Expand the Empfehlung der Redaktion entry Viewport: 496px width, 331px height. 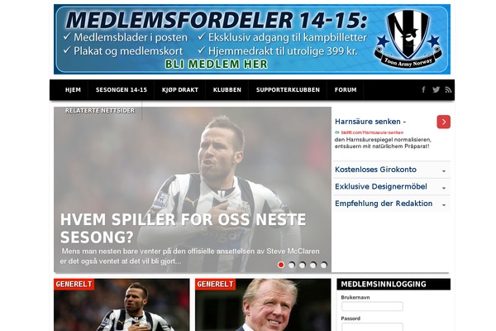[391, 204]
